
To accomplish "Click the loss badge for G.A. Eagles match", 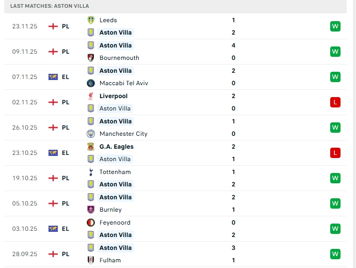I will (x=335, y=153).
